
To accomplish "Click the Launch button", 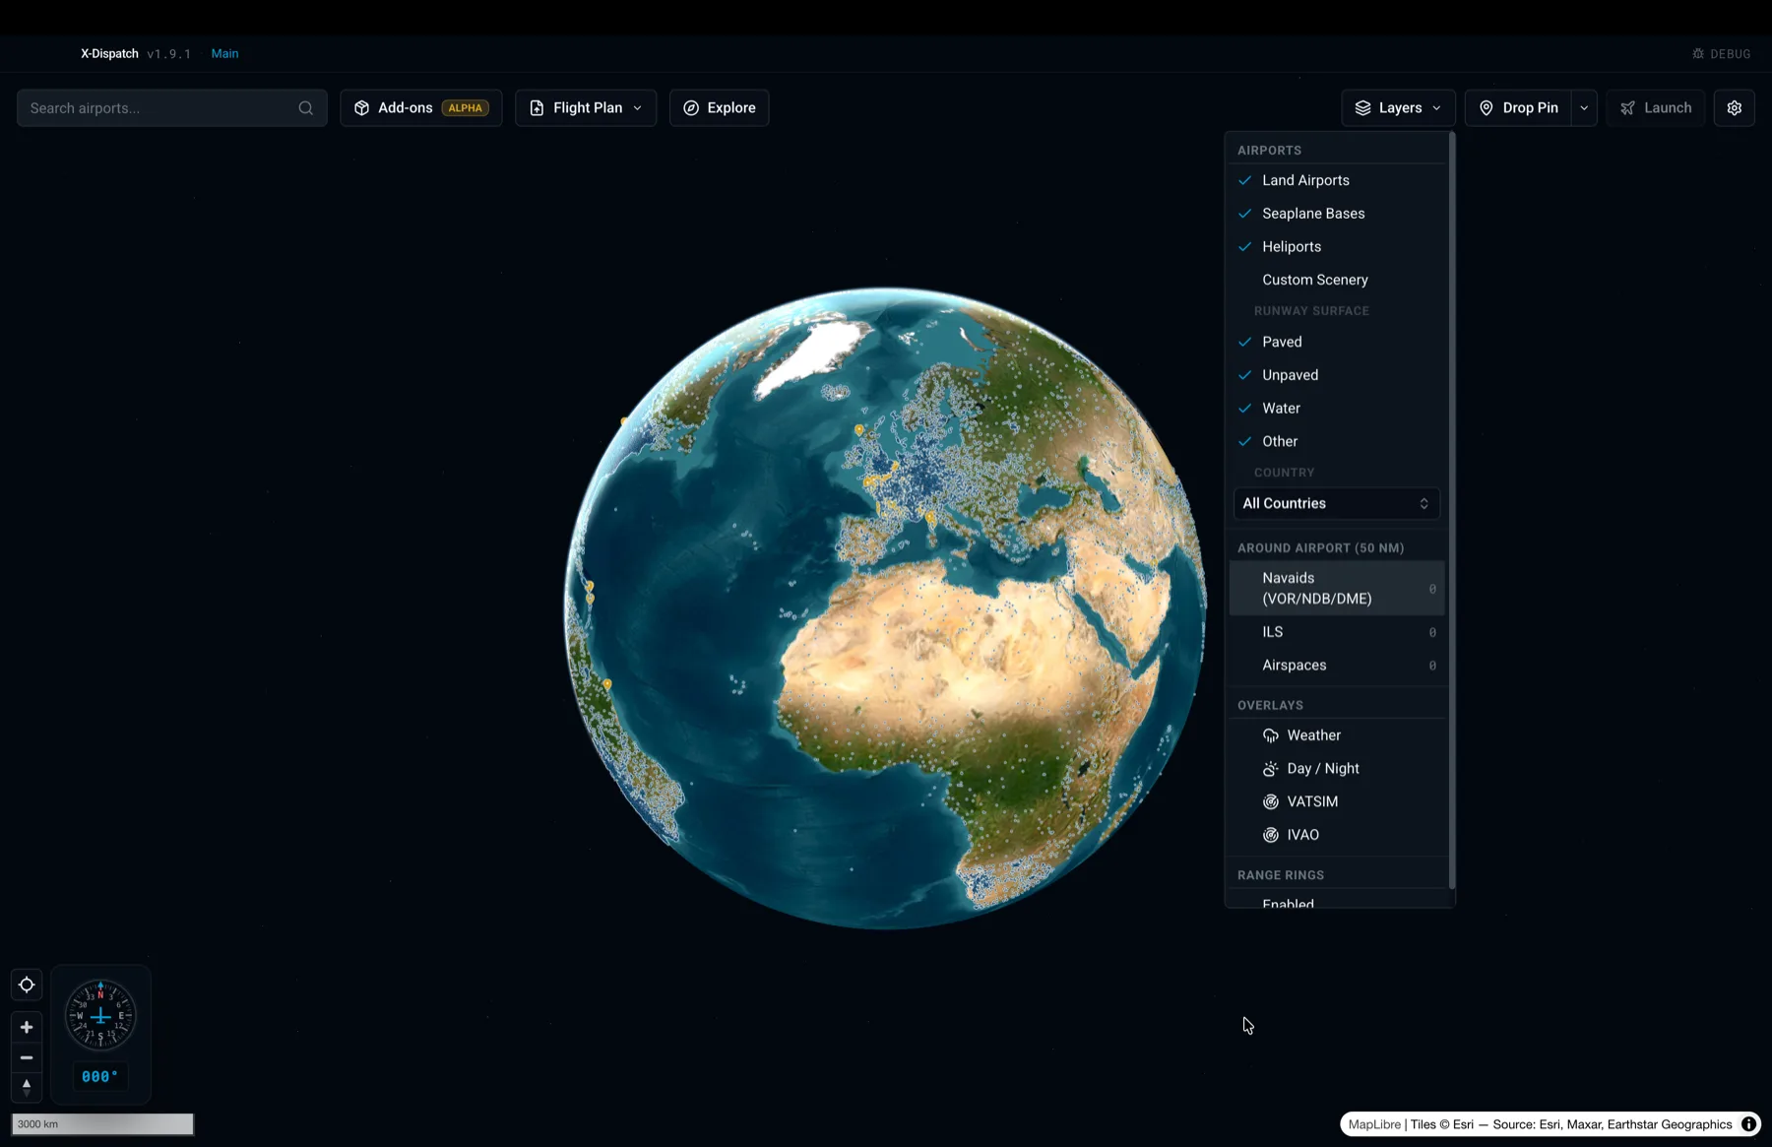I will (1656, 108).
